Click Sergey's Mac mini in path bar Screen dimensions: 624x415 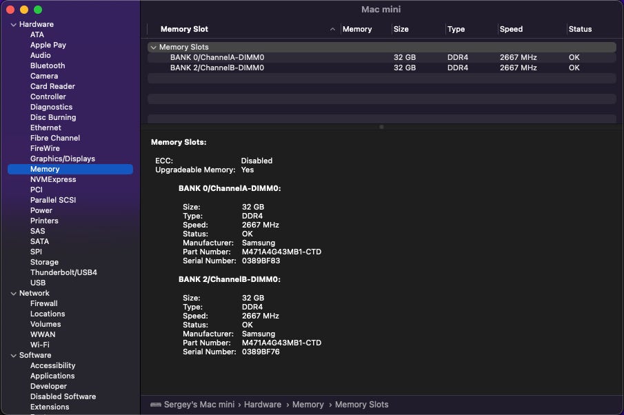[x=199, y=405]
